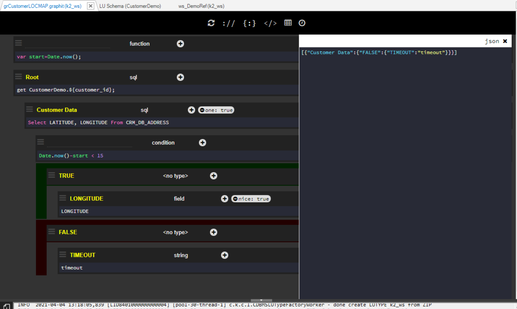The width and height of the screenshot is (517, 309).
Task: Click the empty name field of condition node
Action: pos(90,143)
